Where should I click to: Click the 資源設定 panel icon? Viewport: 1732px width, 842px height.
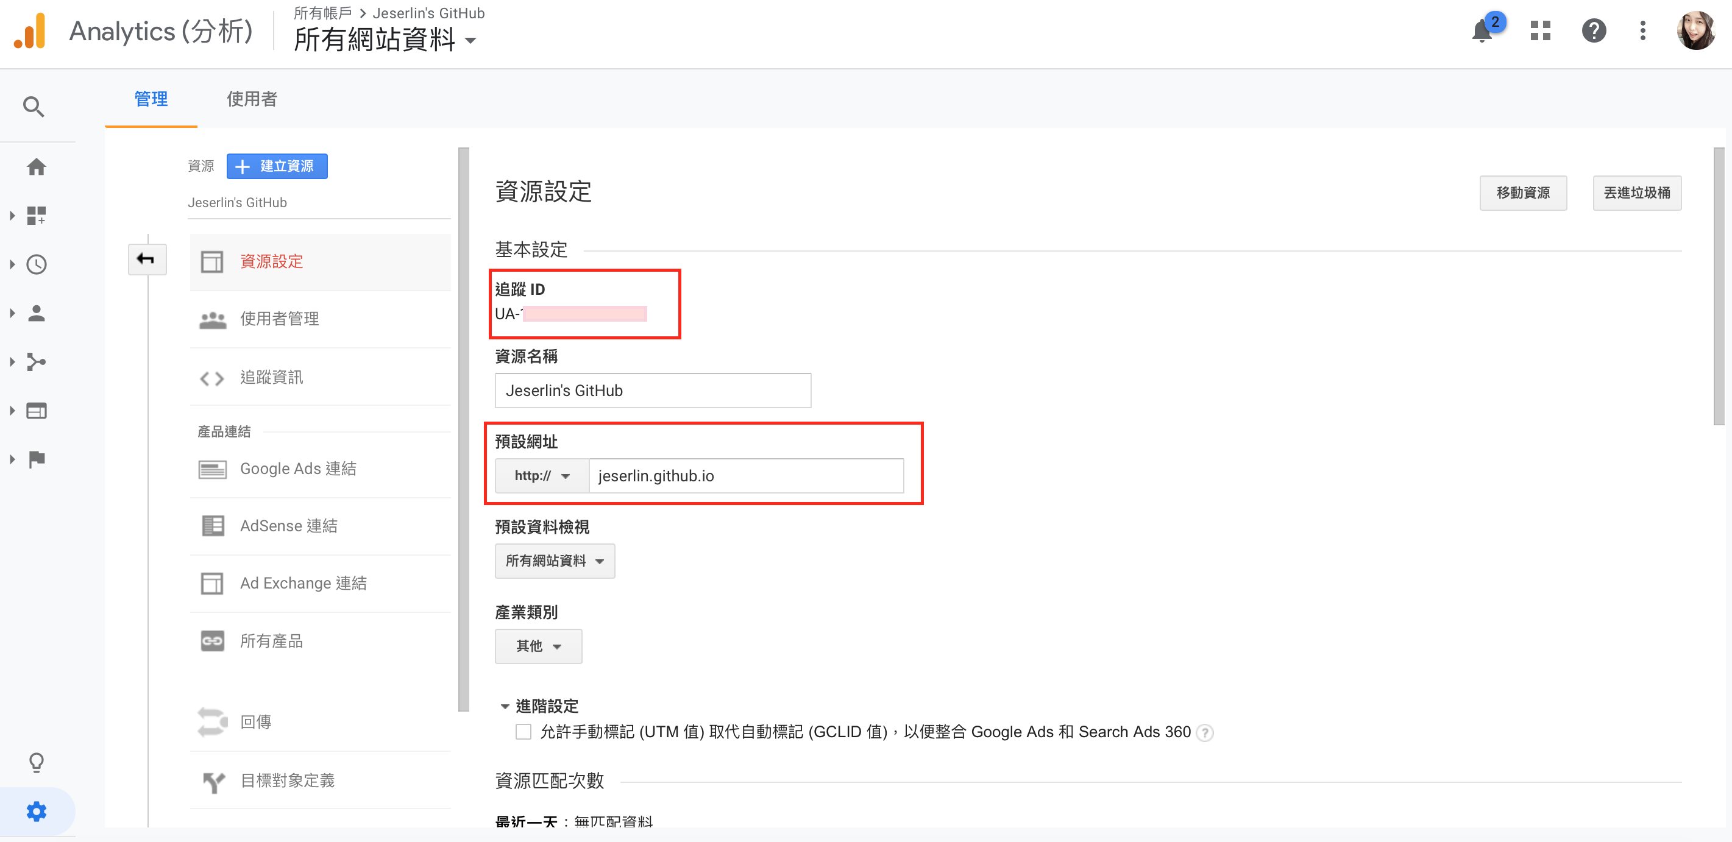click(x=212, y=262)
